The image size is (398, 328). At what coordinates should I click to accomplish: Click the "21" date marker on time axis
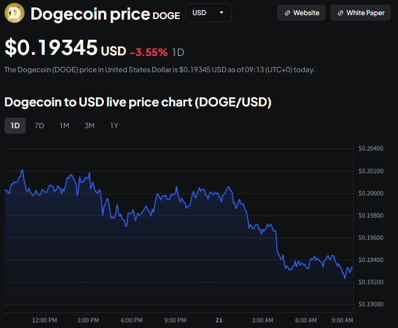[x=220, y=320]
